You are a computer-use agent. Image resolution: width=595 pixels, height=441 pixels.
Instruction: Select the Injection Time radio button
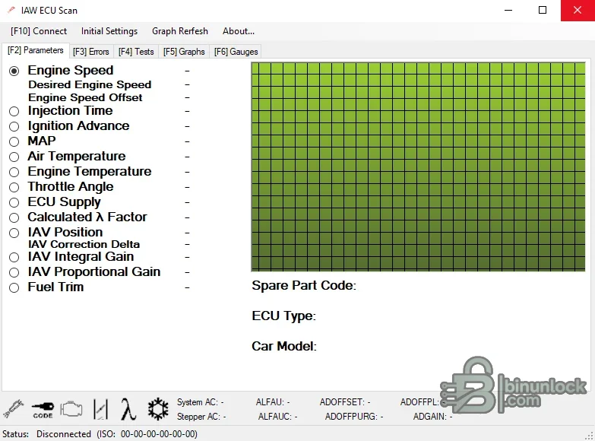(x=14, y=111)
